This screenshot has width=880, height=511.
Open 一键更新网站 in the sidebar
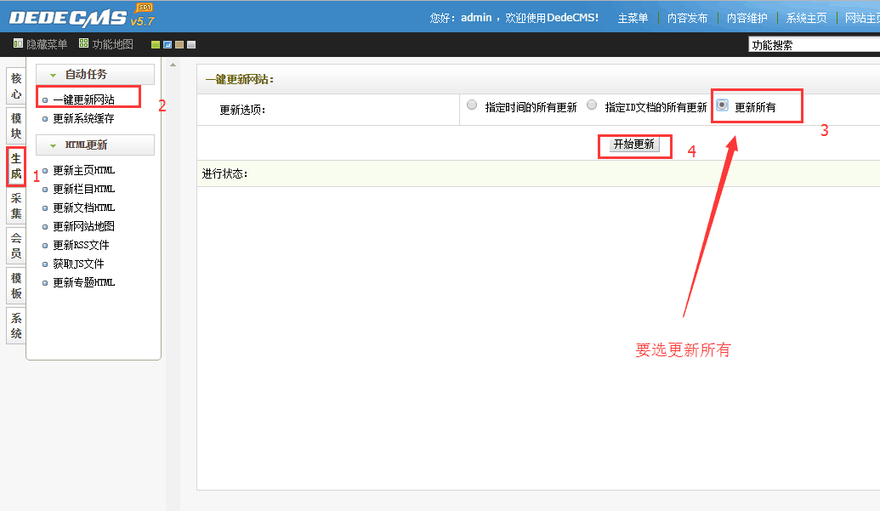[x=83, y=99]
